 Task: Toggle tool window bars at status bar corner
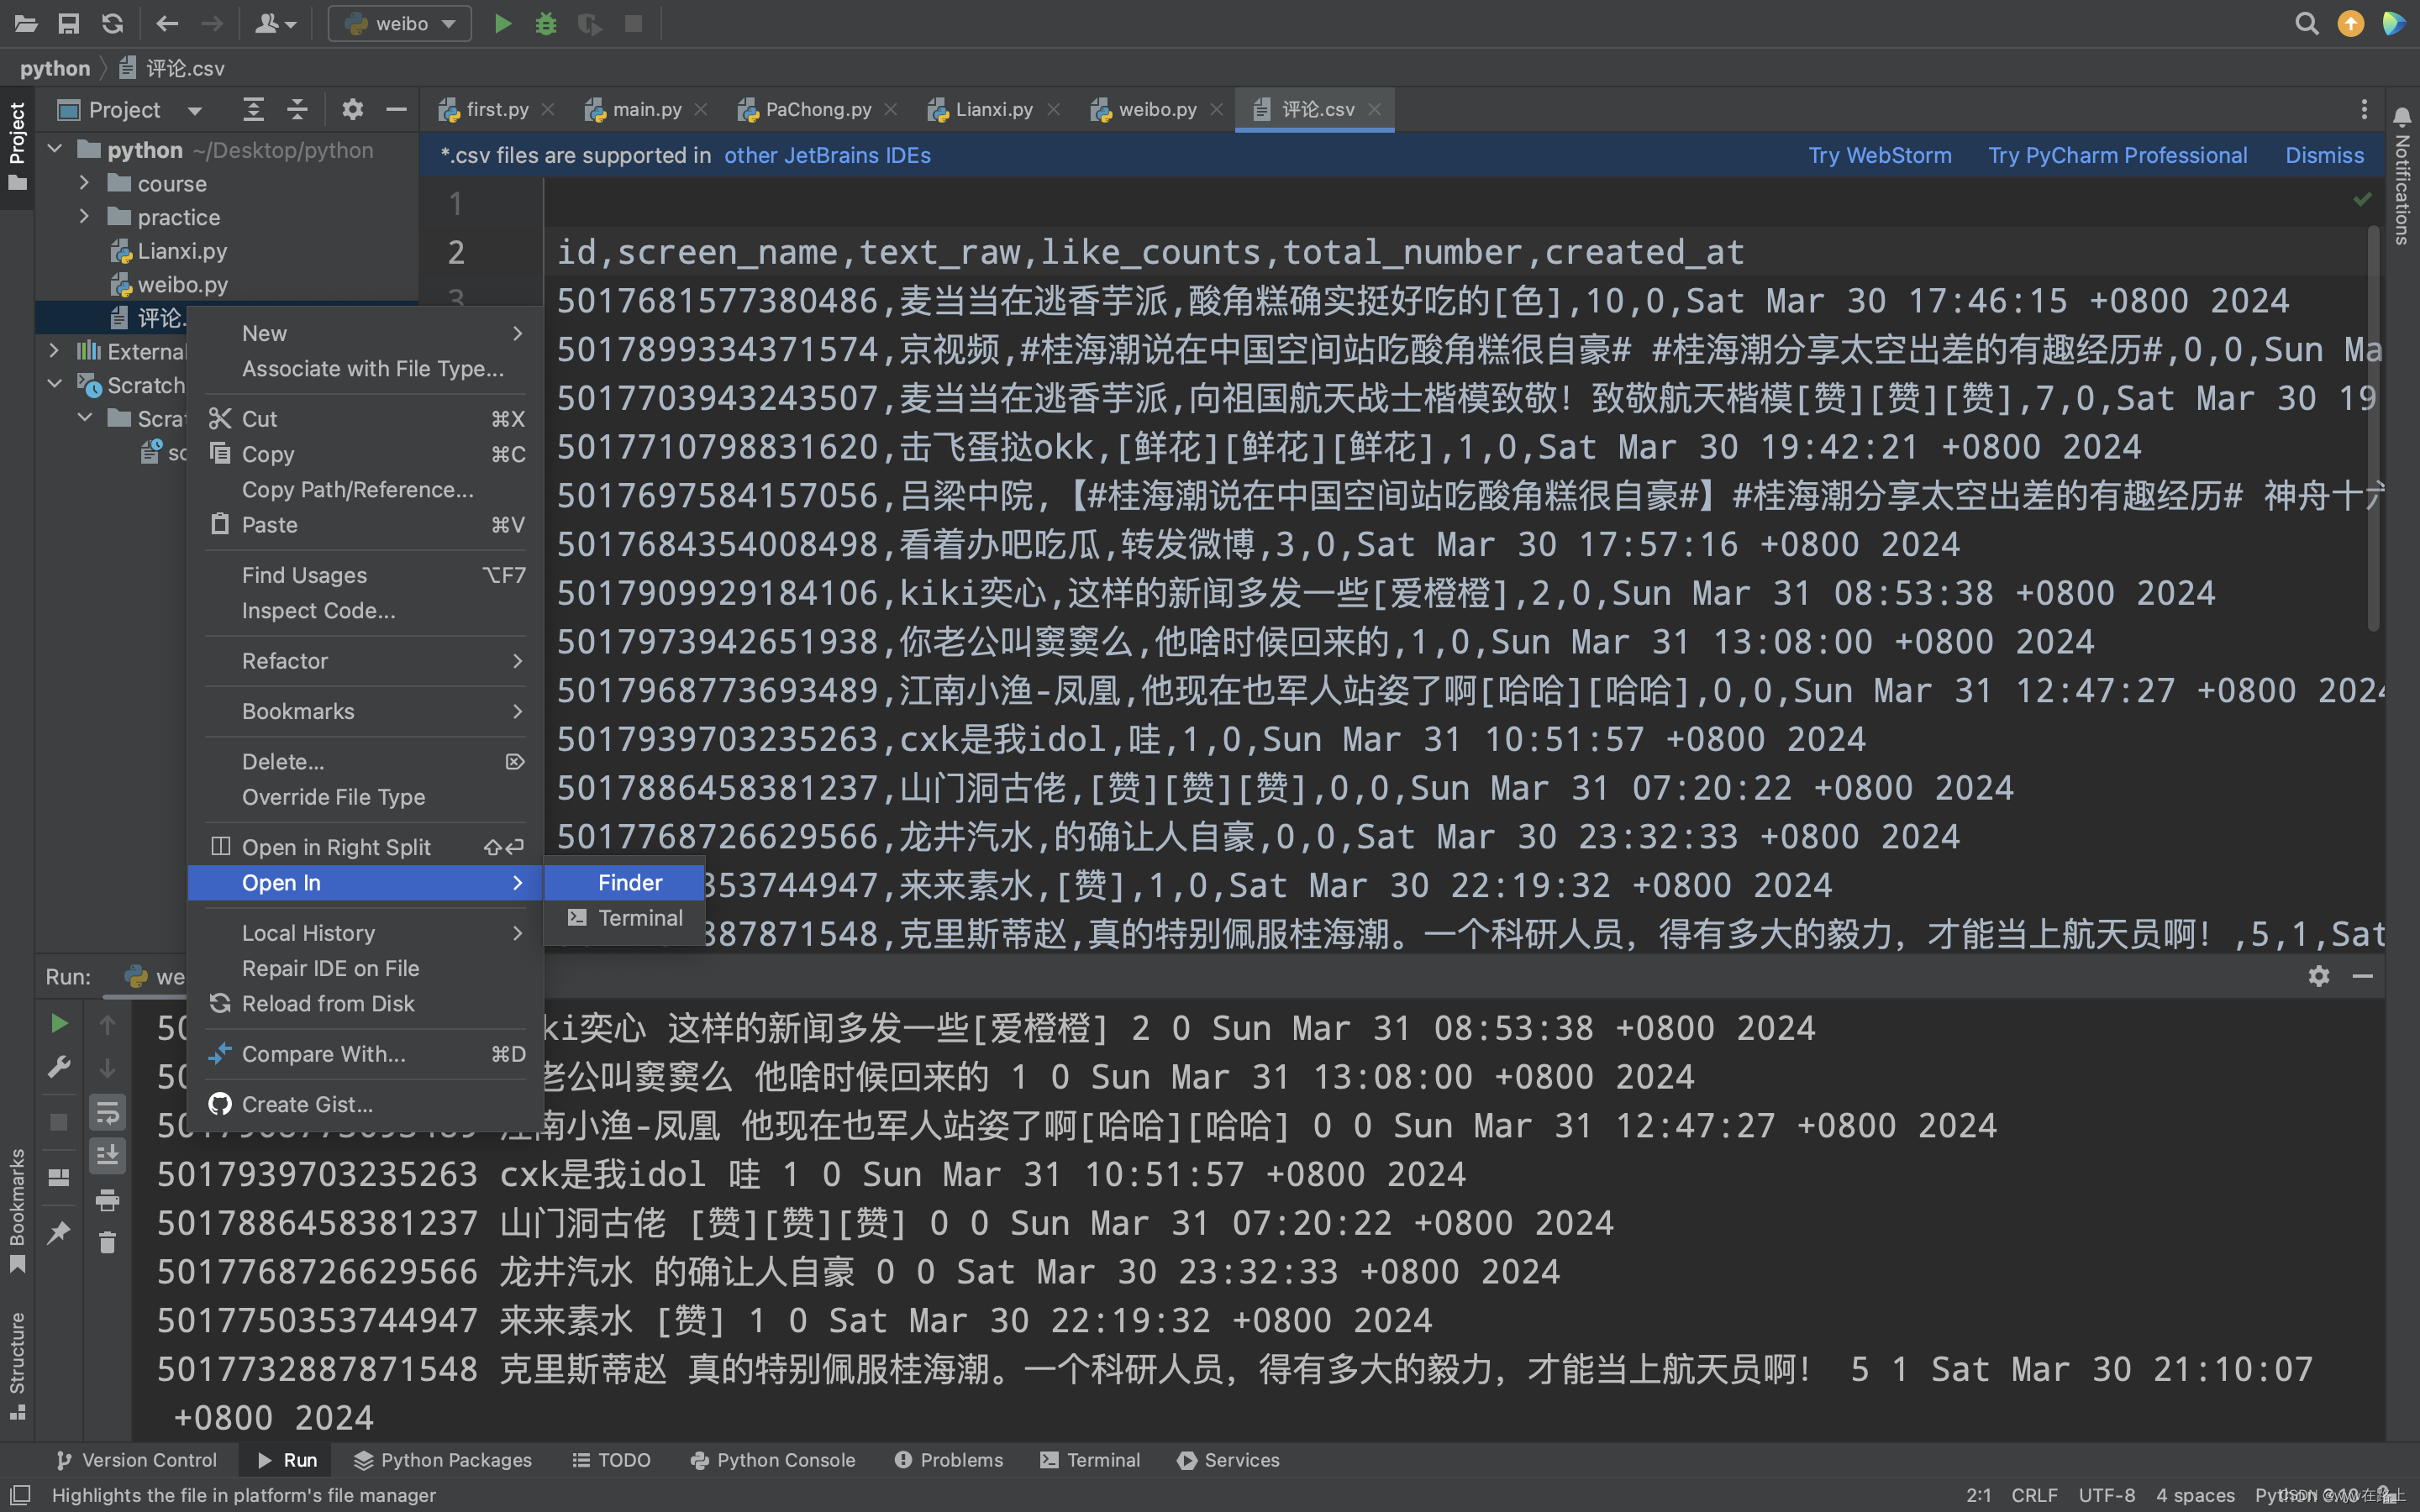(20, 1494)
